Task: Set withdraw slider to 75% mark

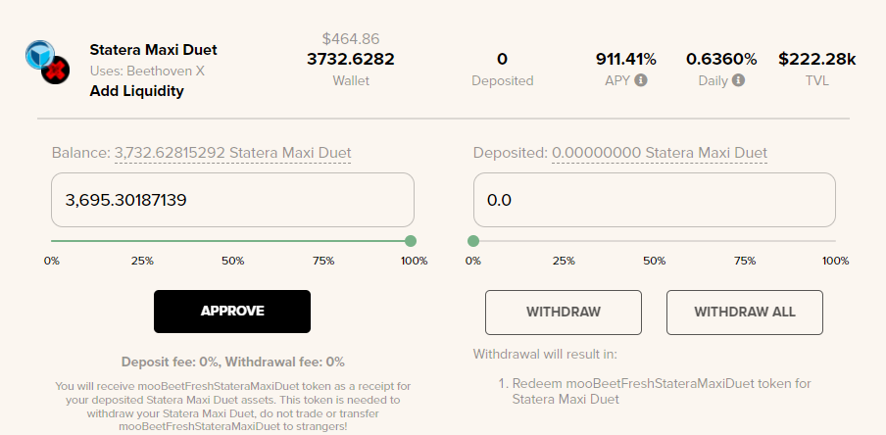Action: (745, 241)
